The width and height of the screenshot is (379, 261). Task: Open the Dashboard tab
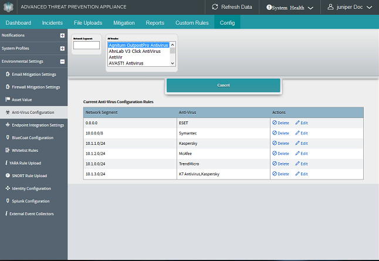tap(18, 23)
